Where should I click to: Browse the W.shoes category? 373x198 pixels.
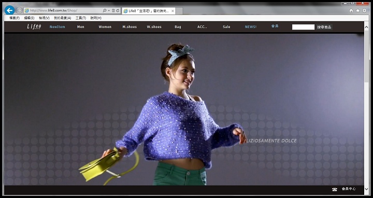point(154,27)
